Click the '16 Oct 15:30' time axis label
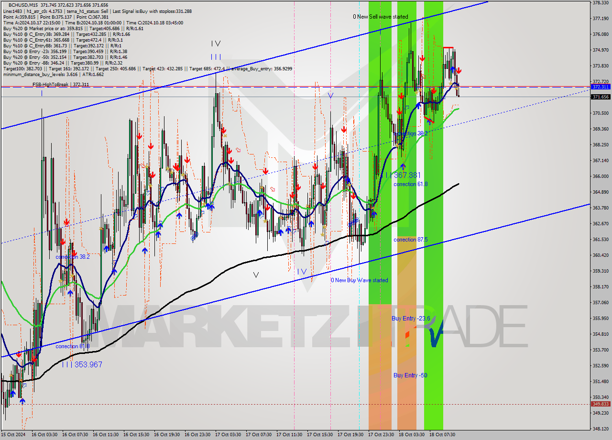This screenshot has width=612, height=440. pyautogui.click(x=136, y=435)
